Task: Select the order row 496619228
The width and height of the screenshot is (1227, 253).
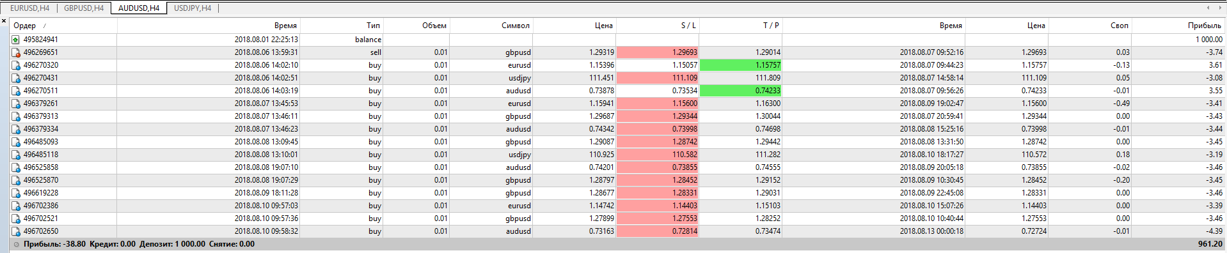Action: tap(617, 193)
